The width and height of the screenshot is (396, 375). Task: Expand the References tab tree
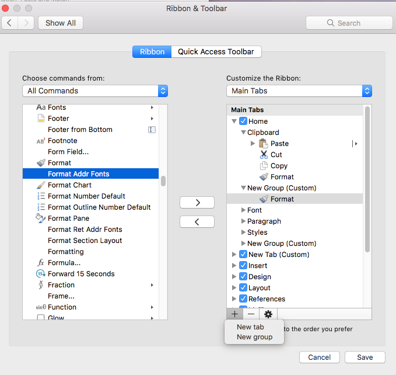click(x=234, y=298)
